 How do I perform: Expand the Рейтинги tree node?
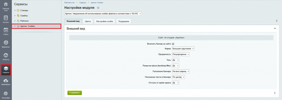pyautogui.click(x=15, y=21)
